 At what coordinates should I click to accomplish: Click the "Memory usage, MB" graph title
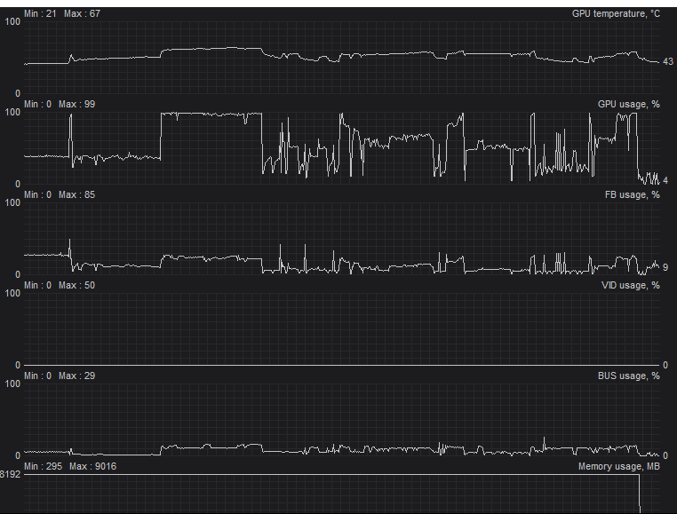coord(618,467)
